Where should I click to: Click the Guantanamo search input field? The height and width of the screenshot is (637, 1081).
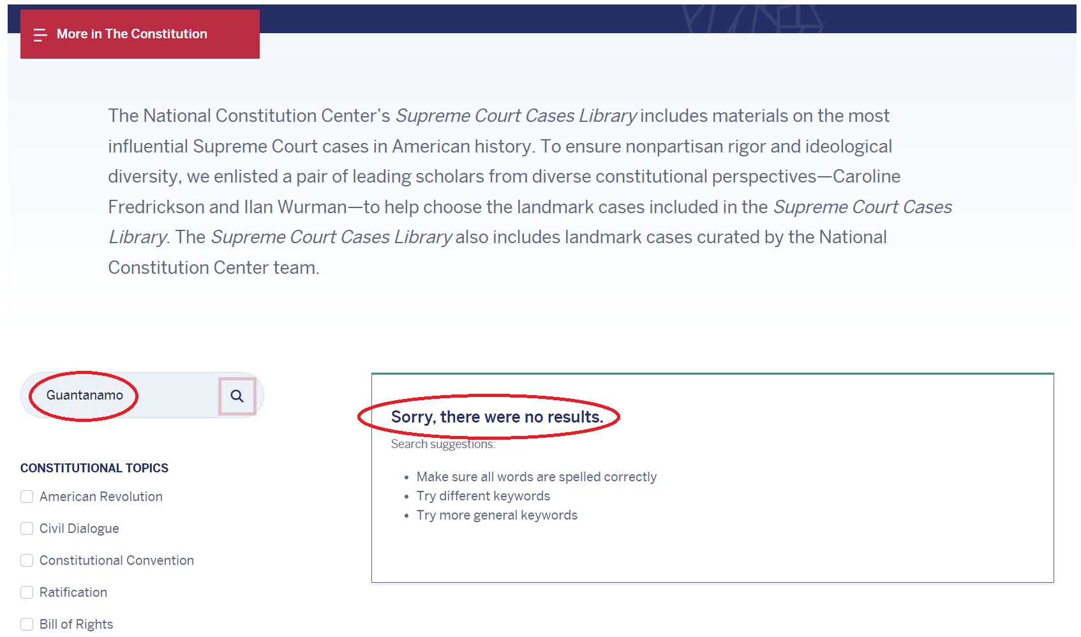121,396
